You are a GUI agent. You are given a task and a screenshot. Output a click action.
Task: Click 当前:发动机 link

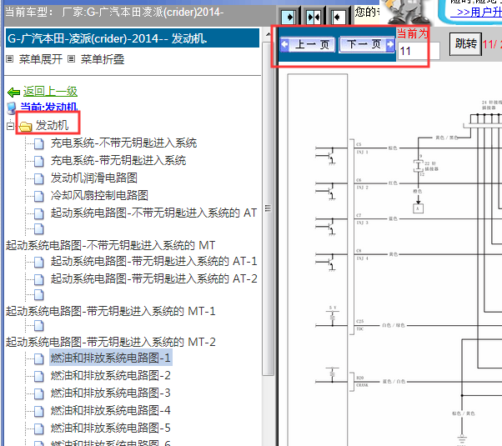coord(48,107)
